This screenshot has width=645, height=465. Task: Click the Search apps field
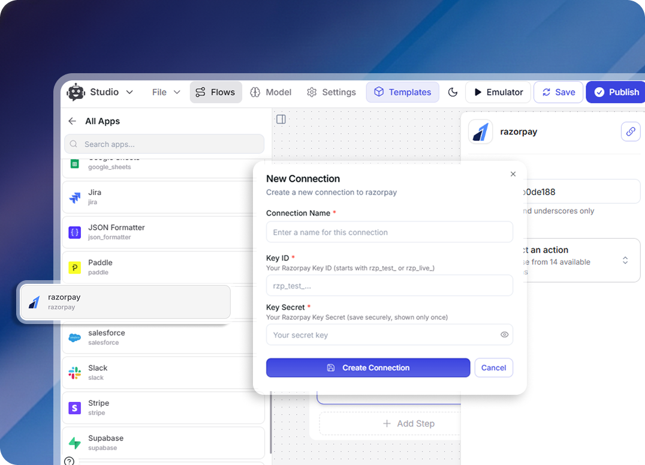(x=164, y=144)
